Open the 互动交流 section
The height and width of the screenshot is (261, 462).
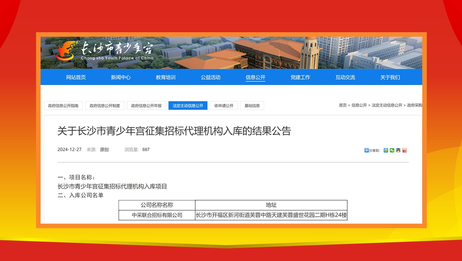coord(345,77)
